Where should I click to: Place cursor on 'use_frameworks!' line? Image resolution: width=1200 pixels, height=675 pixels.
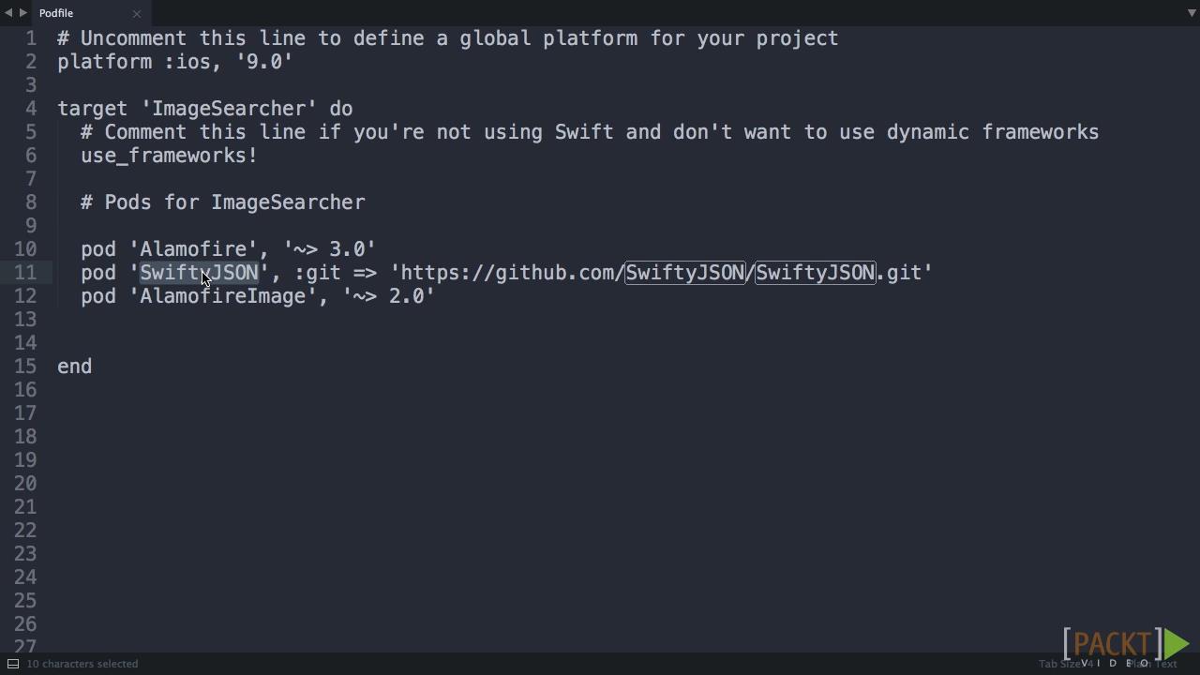pyautogui.click(x=169, y=156)
